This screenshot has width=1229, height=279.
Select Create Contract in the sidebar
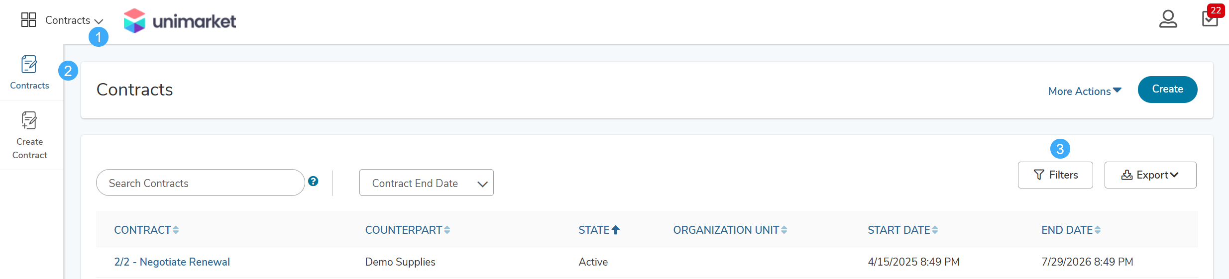(x=29, y=135)
